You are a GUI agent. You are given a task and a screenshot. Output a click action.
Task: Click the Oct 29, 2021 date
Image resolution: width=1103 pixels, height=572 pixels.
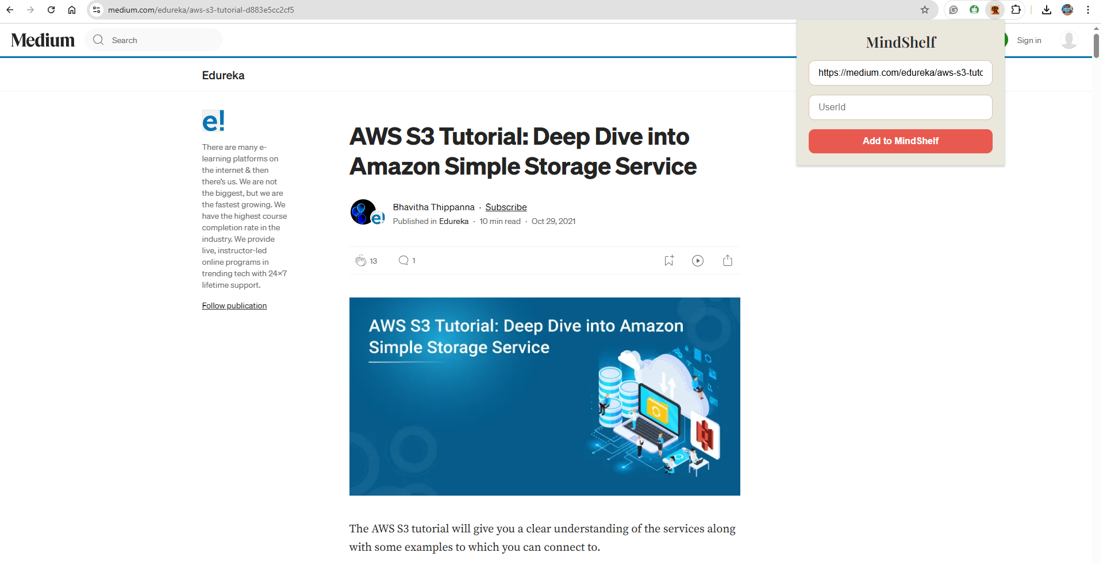[554, 221]
